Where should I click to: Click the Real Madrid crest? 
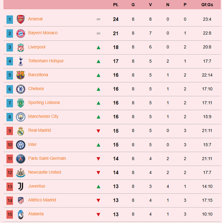pyautogui.click(x=21, y=131)
